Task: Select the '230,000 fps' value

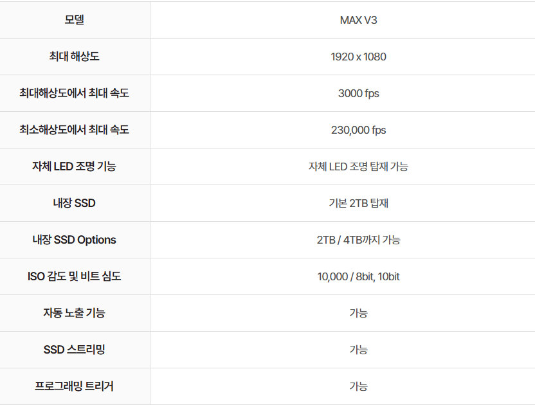Action: pos(358,130)
